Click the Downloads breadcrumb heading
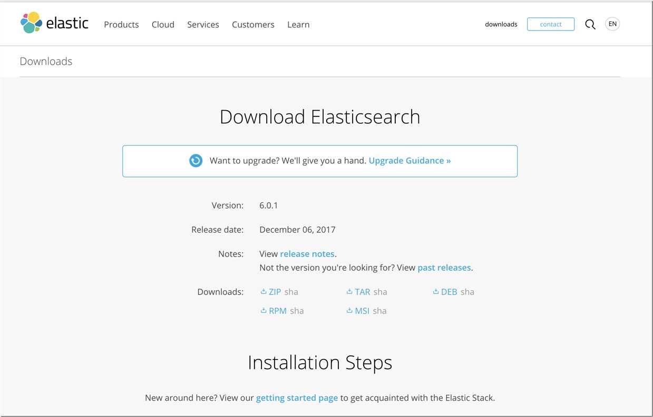Viewport: 653px width, 417px height. tap(46, 61)
